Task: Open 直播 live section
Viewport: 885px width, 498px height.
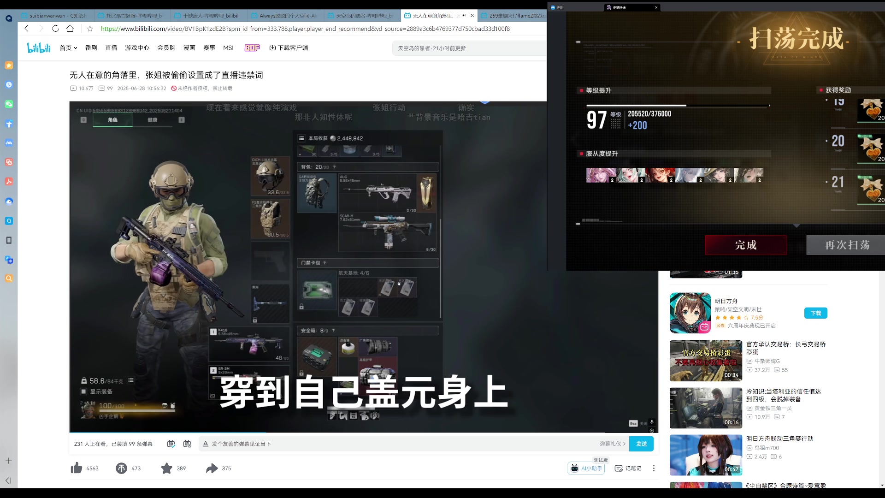Action: pos(111,47)
